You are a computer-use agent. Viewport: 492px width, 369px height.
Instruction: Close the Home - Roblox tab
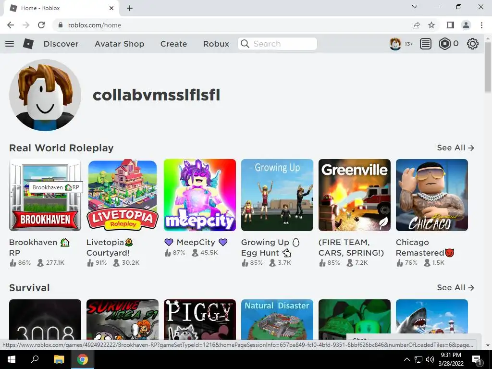(x=111, y=8)
